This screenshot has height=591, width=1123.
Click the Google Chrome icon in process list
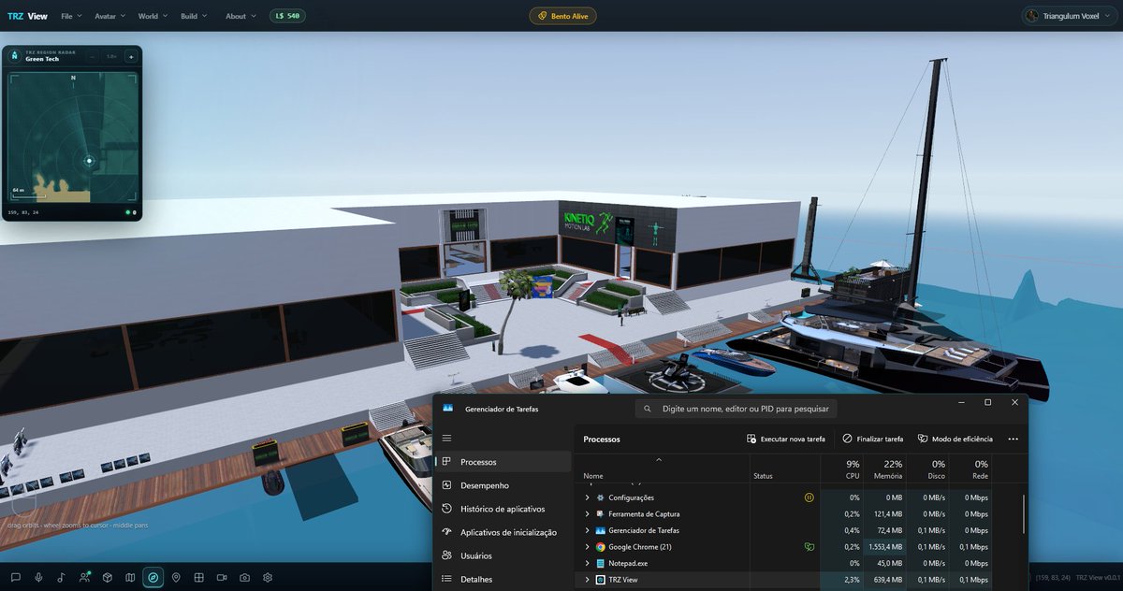[601, 547]
